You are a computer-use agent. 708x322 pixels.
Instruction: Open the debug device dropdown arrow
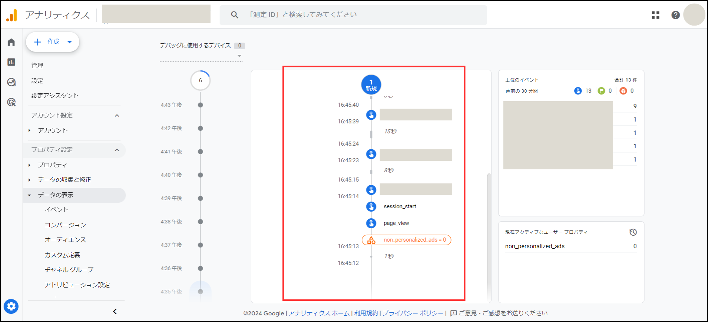pos(239,56)
